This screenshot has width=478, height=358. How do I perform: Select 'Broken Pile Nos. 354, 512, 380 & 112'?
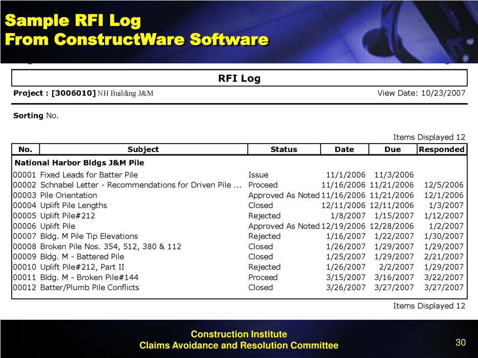point(111,247)
